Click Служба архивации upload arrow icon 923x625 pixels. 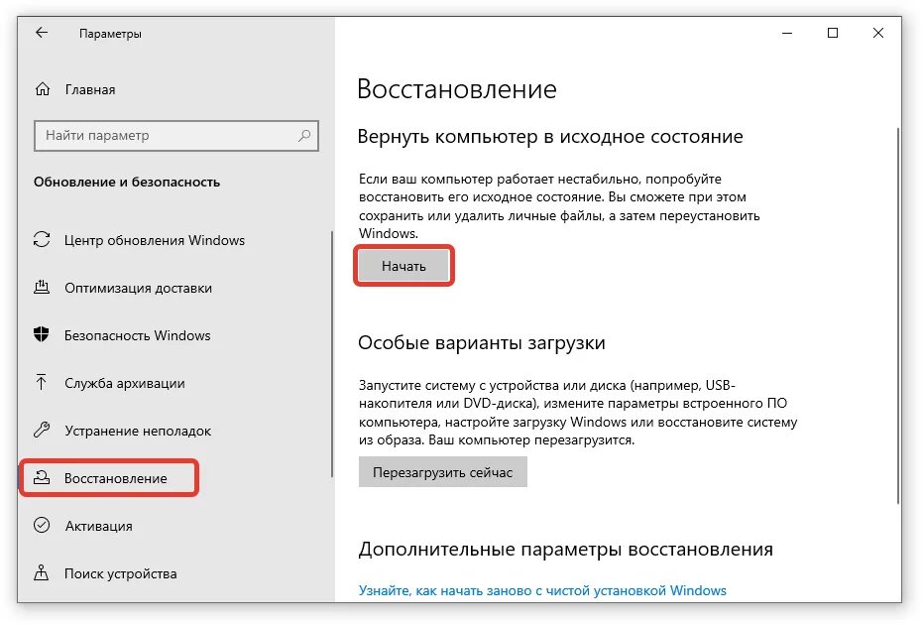click(x=42, y=382)
